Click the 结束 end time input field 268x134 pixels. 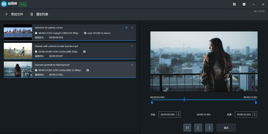point(244,115)
